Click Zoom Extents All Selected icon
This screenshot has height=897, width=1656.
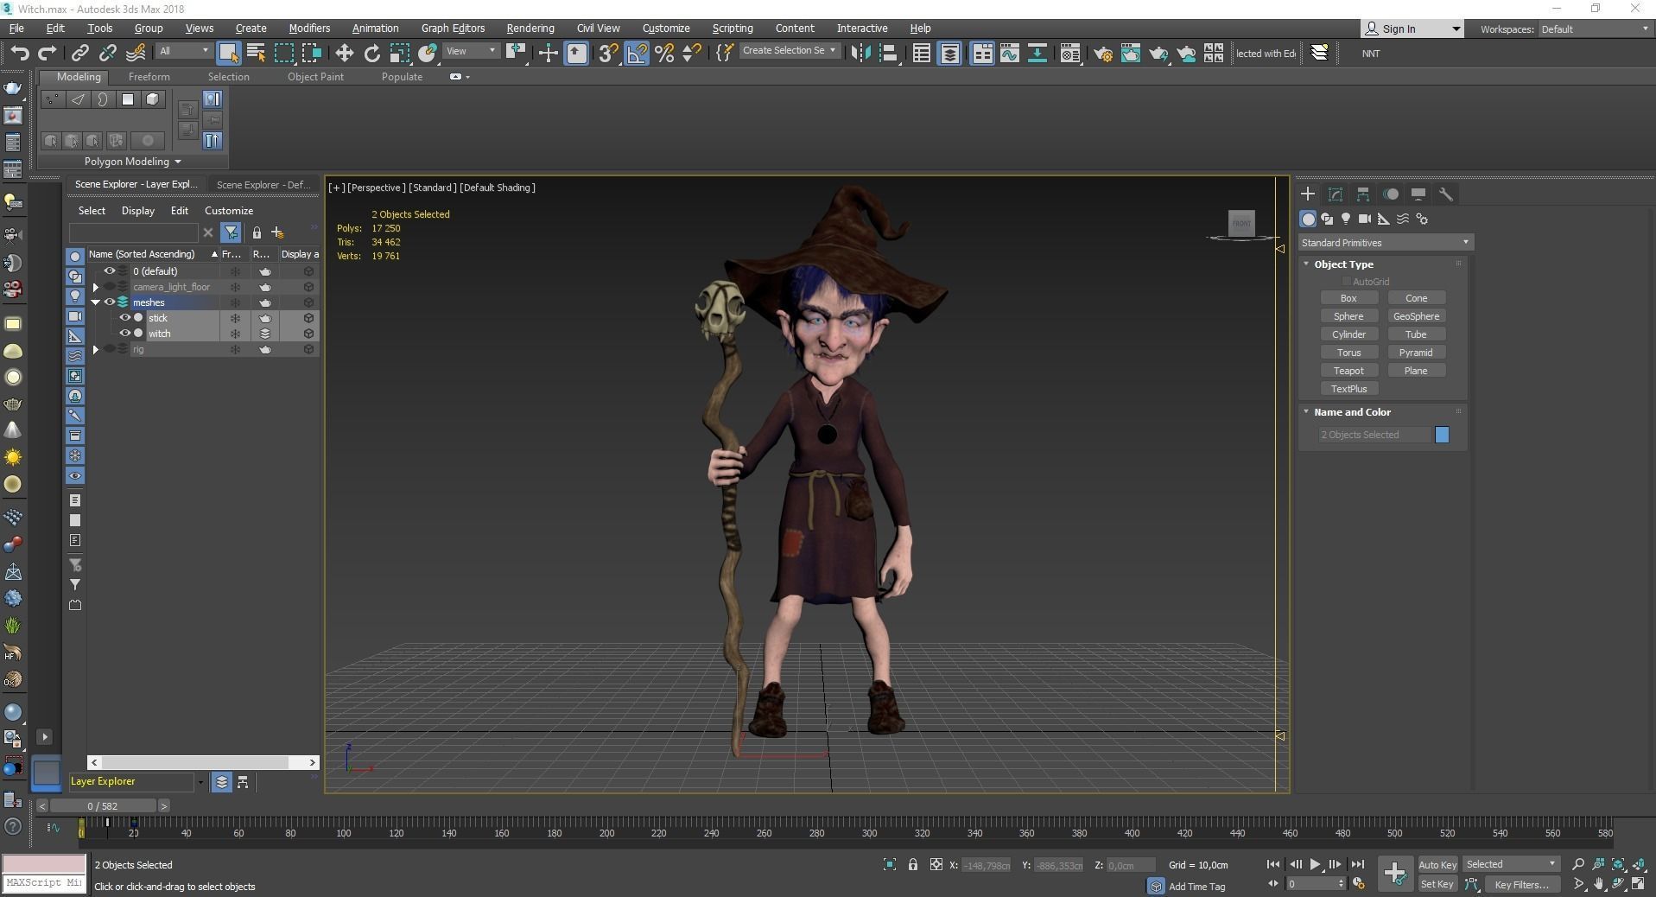[x=1639, y=864]
